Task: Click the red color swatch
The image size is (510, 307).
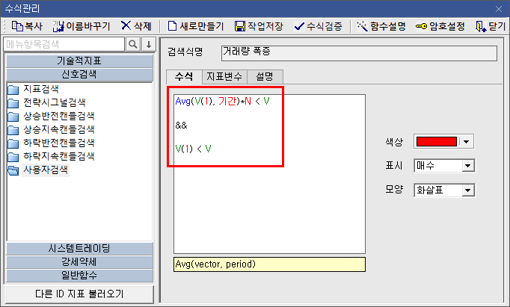Action: coord(437,142)
